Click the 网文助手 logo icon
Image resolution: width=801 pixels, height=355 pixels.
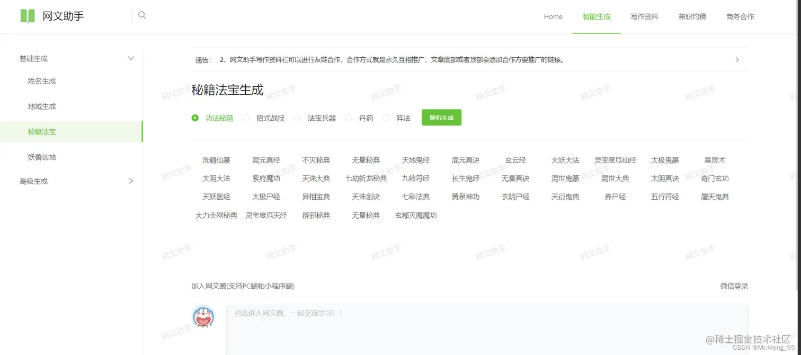click(27, 15)
